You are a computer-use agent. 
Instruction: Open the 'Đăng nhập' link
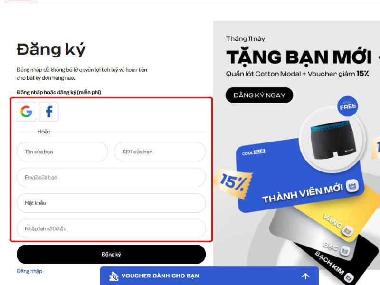tap(29, 271)
